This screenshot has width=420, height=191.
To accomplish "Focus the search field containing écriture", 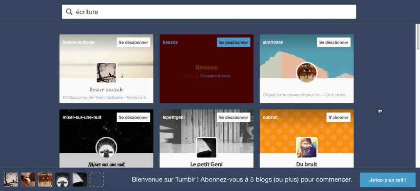I will 209,12.
